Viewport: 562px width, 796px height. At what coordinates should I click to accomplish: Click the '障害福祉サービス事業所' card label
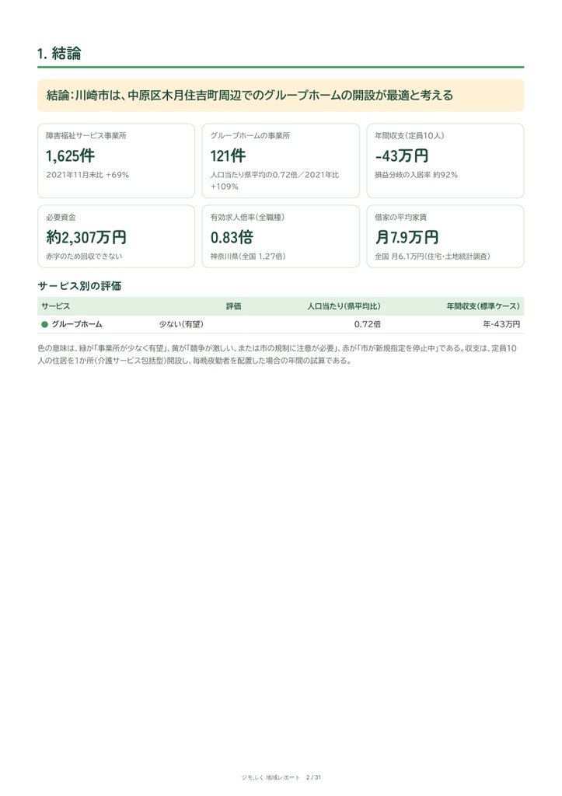click(86, 135)
